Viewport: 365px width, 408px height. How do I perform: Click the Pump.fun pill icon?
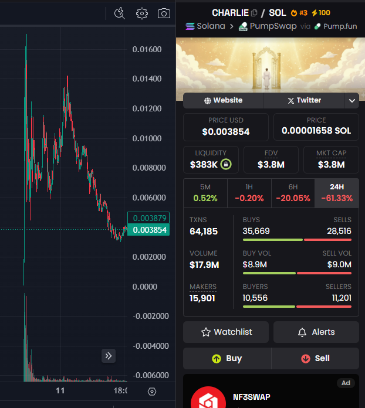tap(317, 26)
